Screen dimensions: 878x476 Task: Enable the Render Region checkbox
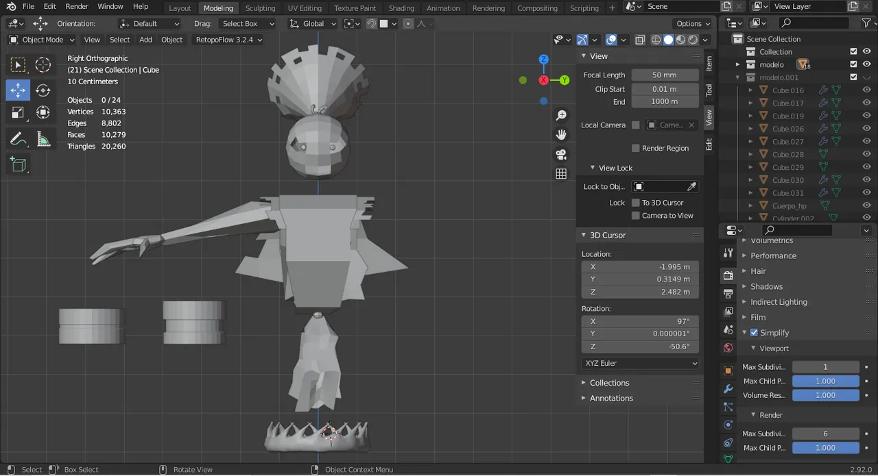tap(636, 148)
